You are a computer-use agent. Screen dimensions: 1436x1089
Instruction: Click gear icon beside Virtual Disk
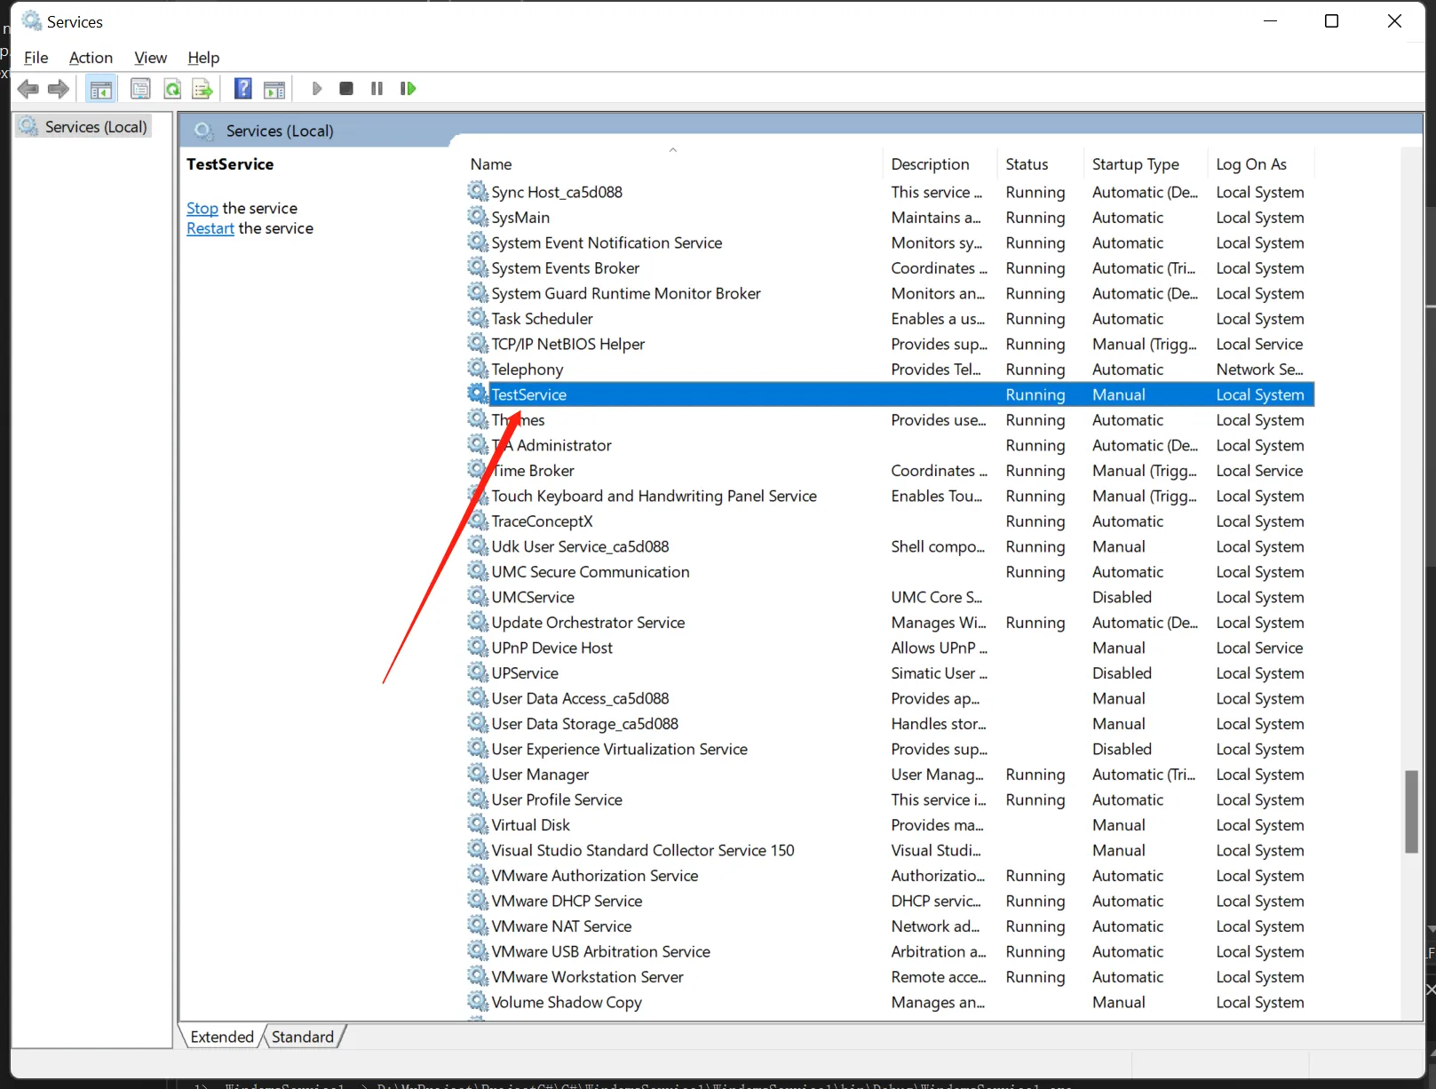click(478, 824)
